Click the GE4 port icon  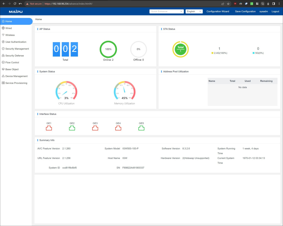[118, 128]
